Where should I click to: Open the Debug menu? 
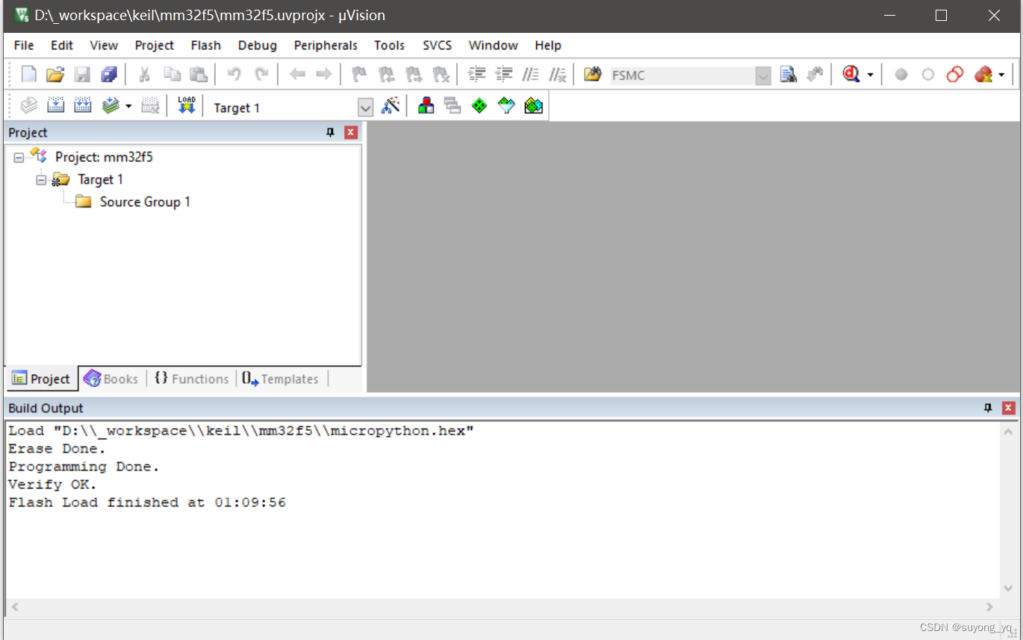257,45
